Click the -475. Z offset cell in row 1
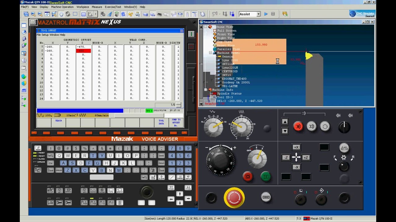 pos(84,47)
